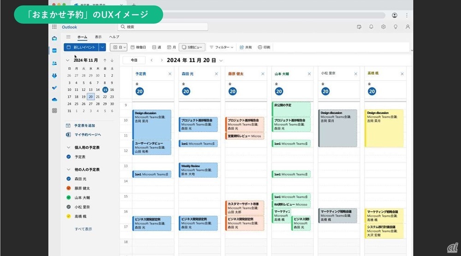Open the app launcher grid icon
This screenshot has height=256, width=461.
54,27
